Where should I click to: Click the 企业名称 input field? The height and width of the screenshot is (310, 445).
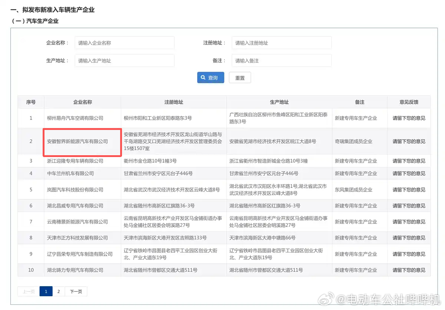[125, 43]
